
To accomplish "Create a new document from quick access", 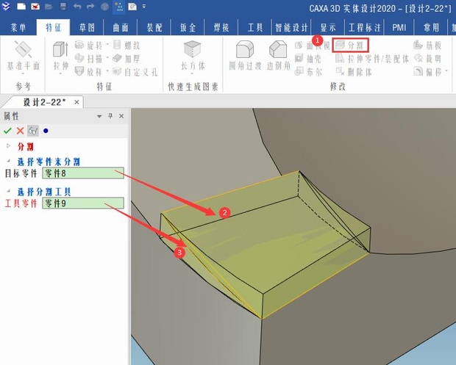I will (21, 6).
